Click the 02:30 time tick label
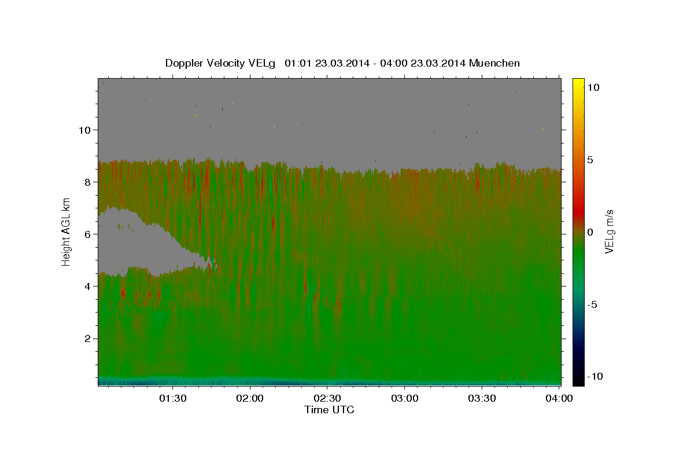Screen dimensions: 694x463 pos(327,398)
